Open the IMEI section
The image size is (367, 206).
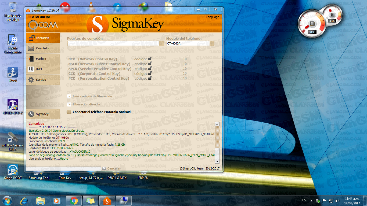[x=43, y=69]
